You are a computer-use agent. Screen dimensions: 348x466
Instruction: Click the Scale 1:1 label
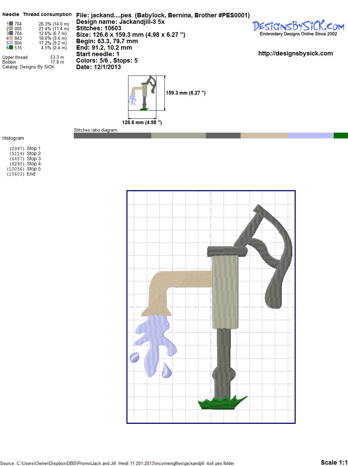point(334,462)
